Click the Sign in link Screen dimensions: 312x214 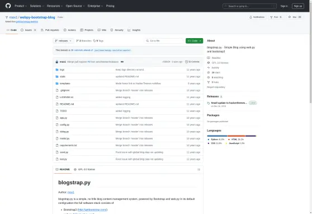284,6
